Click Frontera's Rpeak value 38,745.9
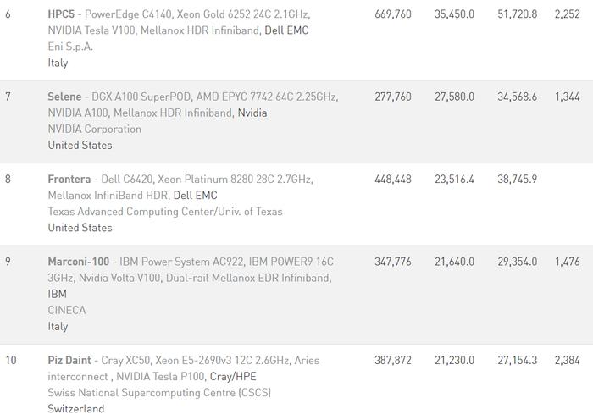The height and width of the screenshot is (420, 593). pyautogui.click(x=517, y=179)
